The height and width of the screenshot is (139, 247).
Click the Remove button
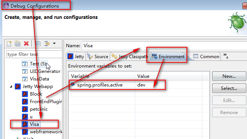pos(229,113)
